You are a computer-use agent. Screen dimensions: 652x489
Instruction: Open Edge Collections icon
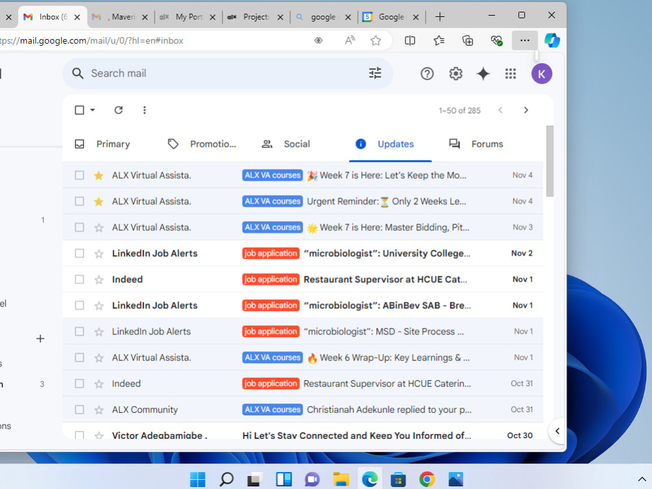(467, 40)
